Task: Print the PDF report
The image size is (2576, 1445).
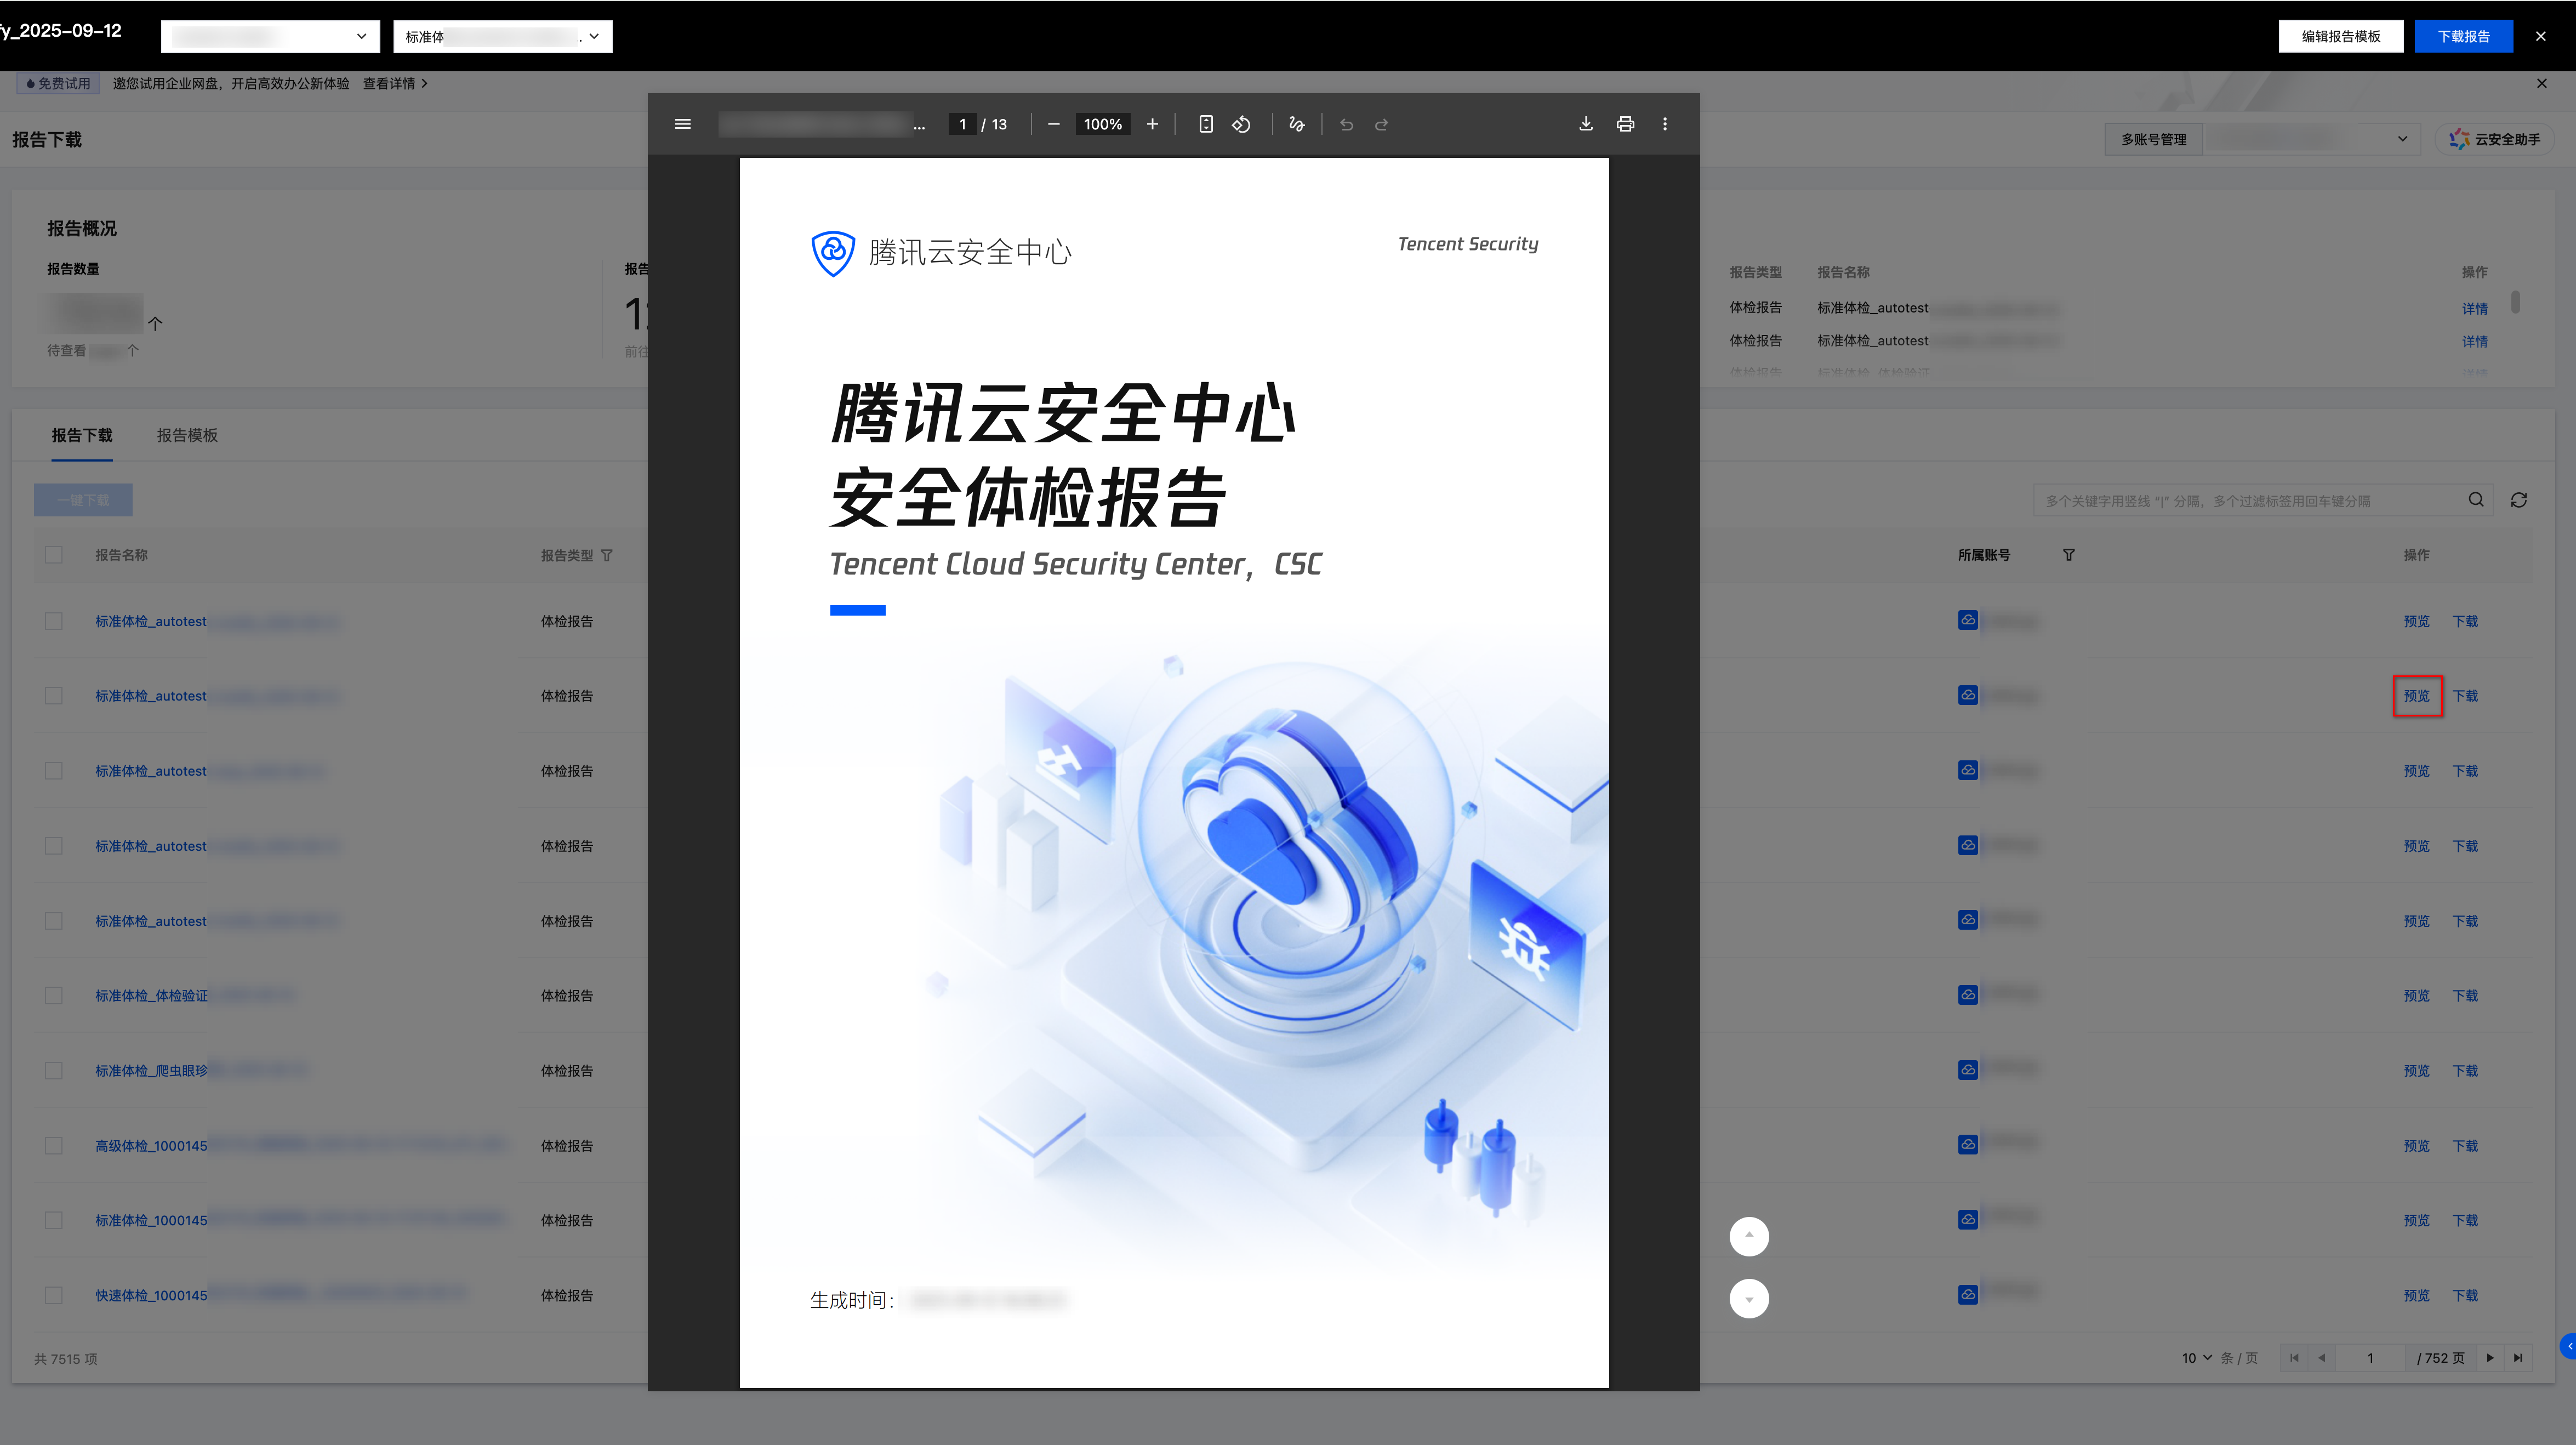Action: pyautogui.click(x=1625, y=124)
